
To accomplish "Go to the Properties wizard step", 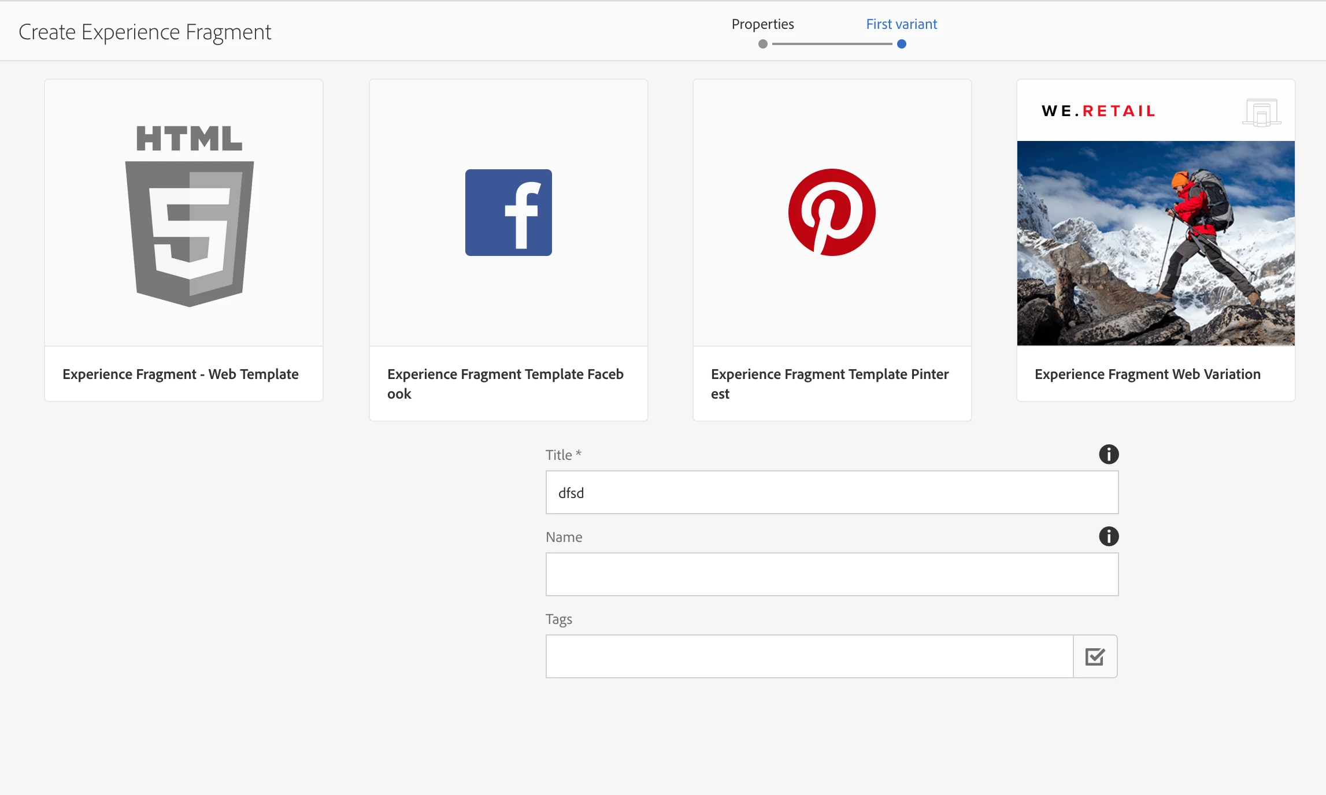I will 762,24.
